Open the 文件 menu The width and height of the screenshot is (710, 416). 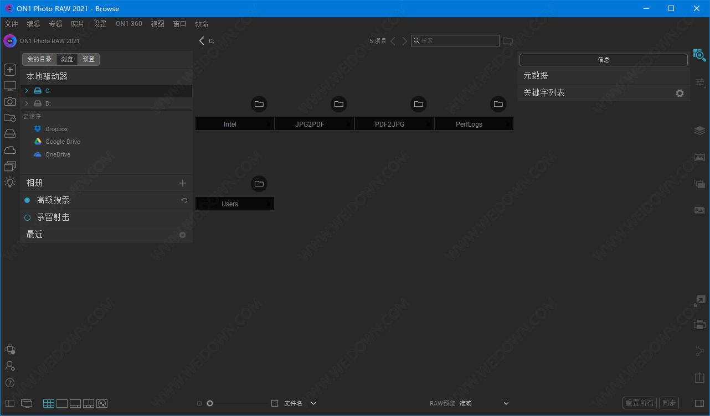(x=12, y=24)
